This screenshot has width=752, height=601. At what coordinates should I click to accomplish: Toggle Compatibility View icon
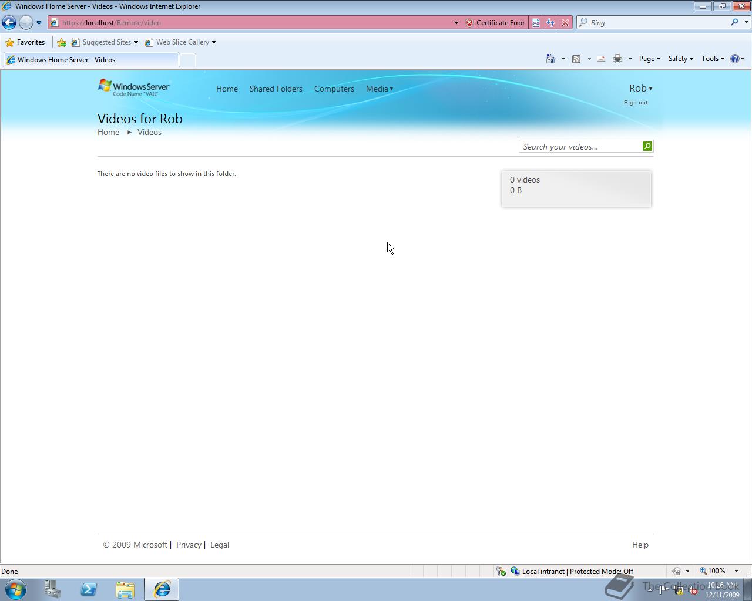click(x=536, y=22)
